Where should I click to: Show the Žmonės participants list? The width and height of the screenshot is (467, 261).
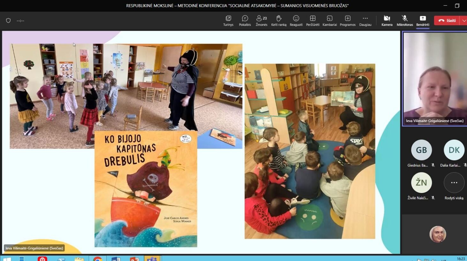(x=261, y=21)
